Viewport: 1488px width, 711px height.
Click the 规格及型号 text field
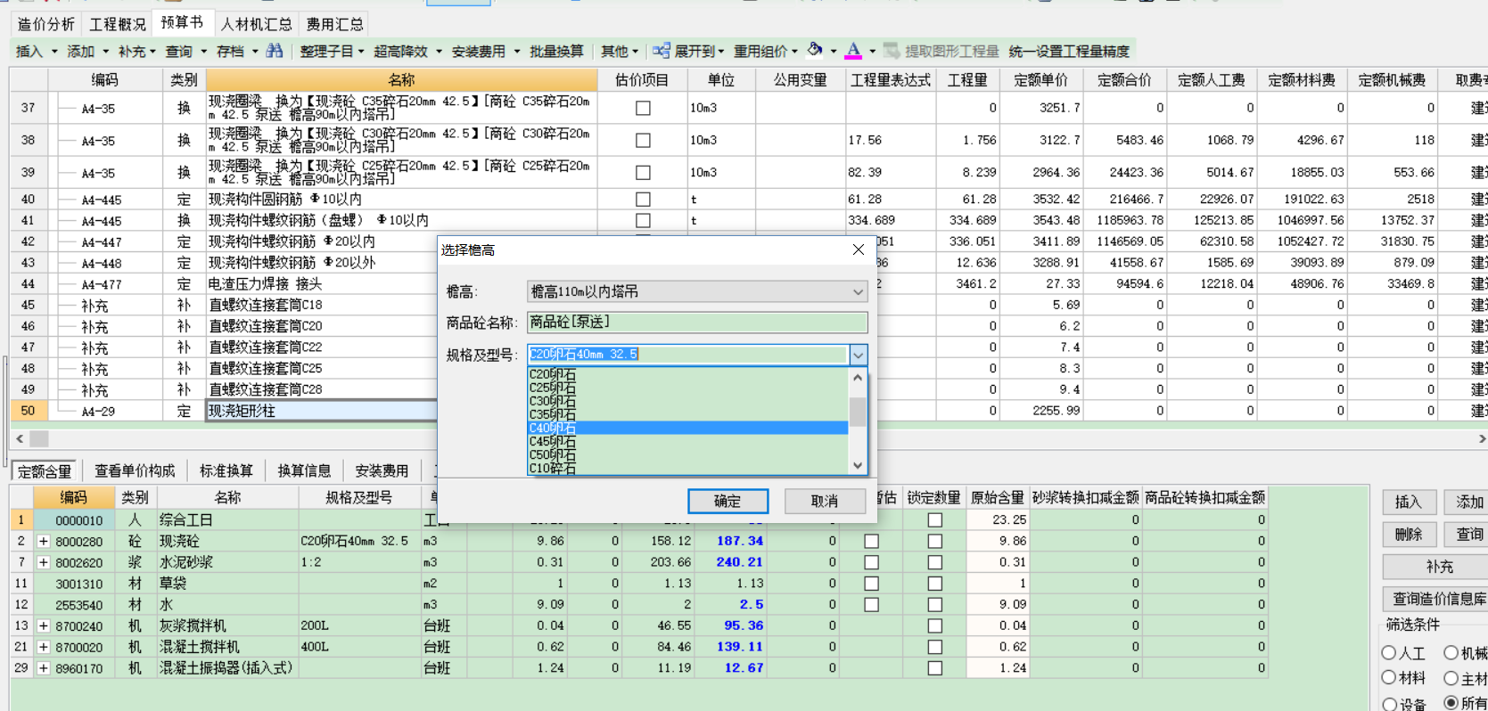tap(687, 355)
